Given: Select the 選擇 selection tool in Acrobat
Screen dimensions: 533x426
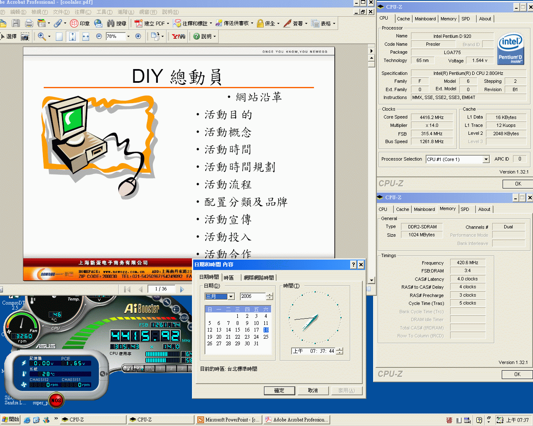Looking at the screenshot, I should pos(8,37).
